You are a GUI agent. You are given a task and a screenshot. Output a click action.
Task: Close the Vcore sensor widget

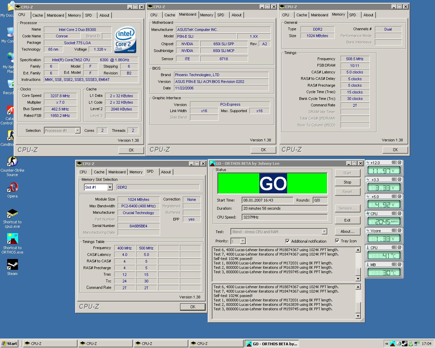(400, 230)
